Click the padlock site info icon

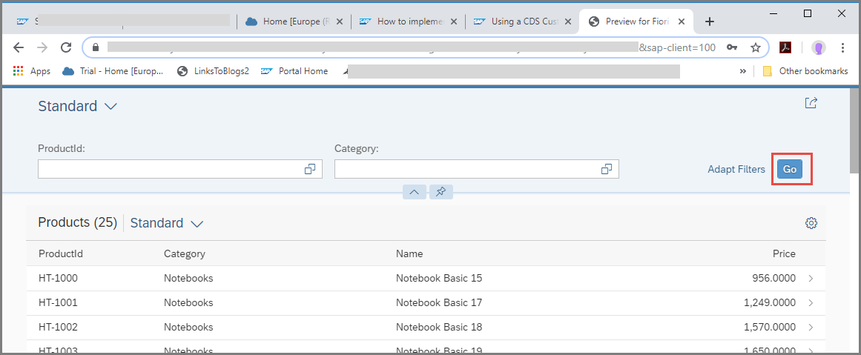coord(96,47)
